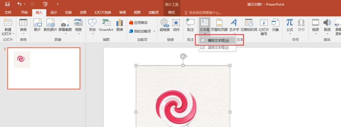Screen dimensions: 341x127
Task: Open the Undo history dropdown arrow
Action: tap(25, 4)
